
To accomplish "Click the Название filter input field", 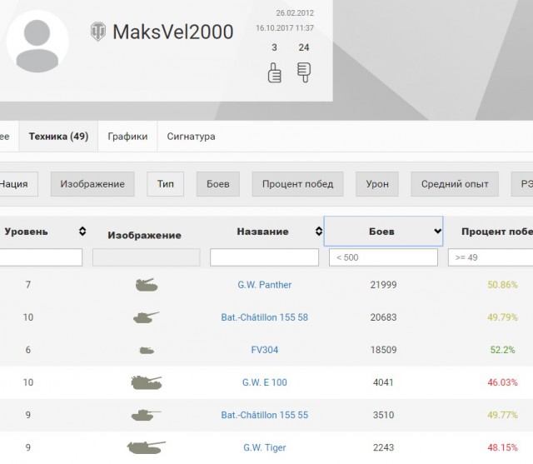I will point(264,257).
